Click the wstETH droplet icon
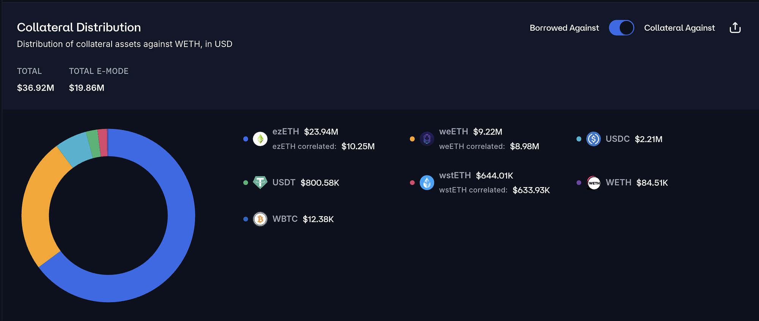759x321 pixels. (x=427, y=183)
